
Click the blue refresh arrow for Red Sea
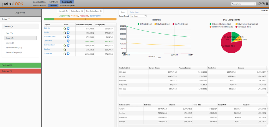coord(68,33)
